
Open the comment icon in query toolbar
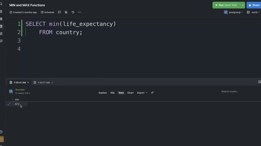coord(60,12)
